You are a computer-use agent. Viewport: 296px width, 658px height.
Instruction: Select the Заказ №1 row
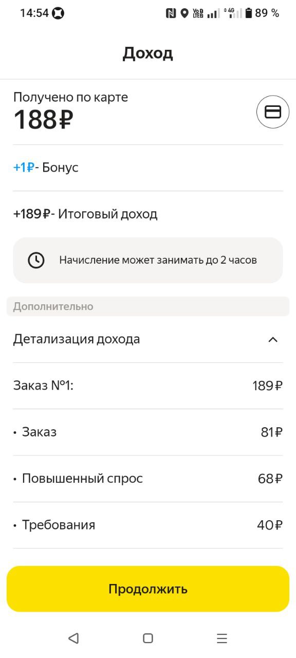click(148, 386)
